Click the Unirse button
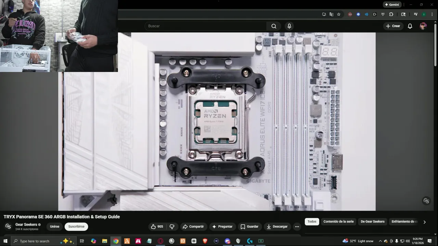438x246 pixels. 55,227
